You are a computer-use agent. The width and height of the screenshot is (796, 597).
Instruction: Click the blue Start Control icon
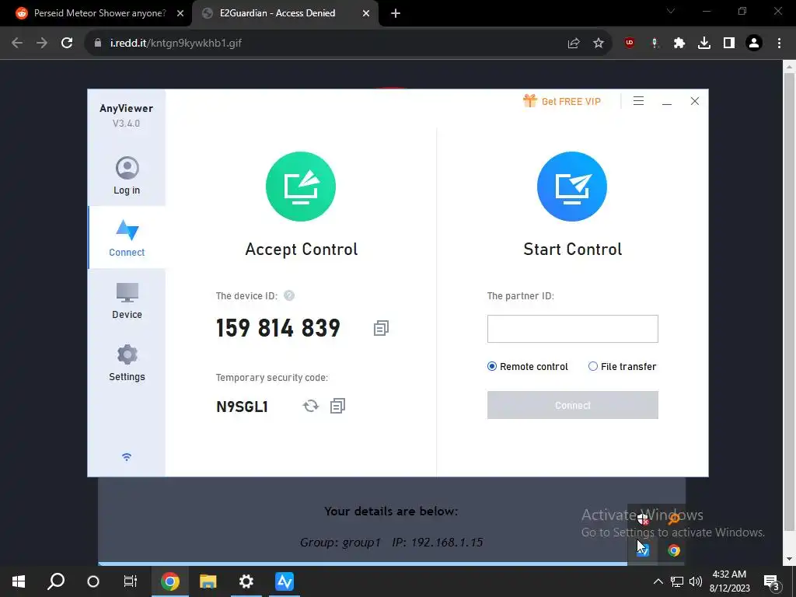pos(572,187)
